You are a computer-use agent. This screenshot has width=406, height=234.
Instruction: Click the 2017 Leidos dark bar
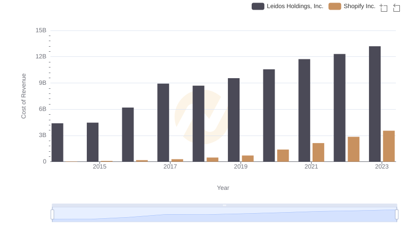pos(163,123)
